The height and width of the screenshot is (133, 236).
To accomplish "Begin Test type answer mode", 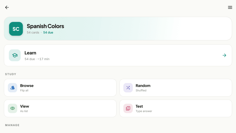I will (176, 108).
